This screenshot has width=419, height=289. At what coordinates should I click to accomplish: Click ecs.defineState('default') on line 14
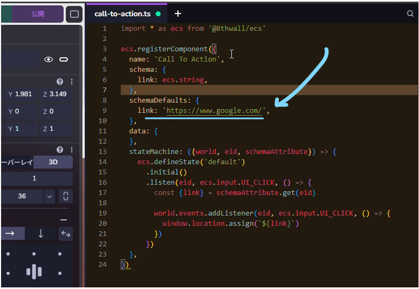click(191, 162)
